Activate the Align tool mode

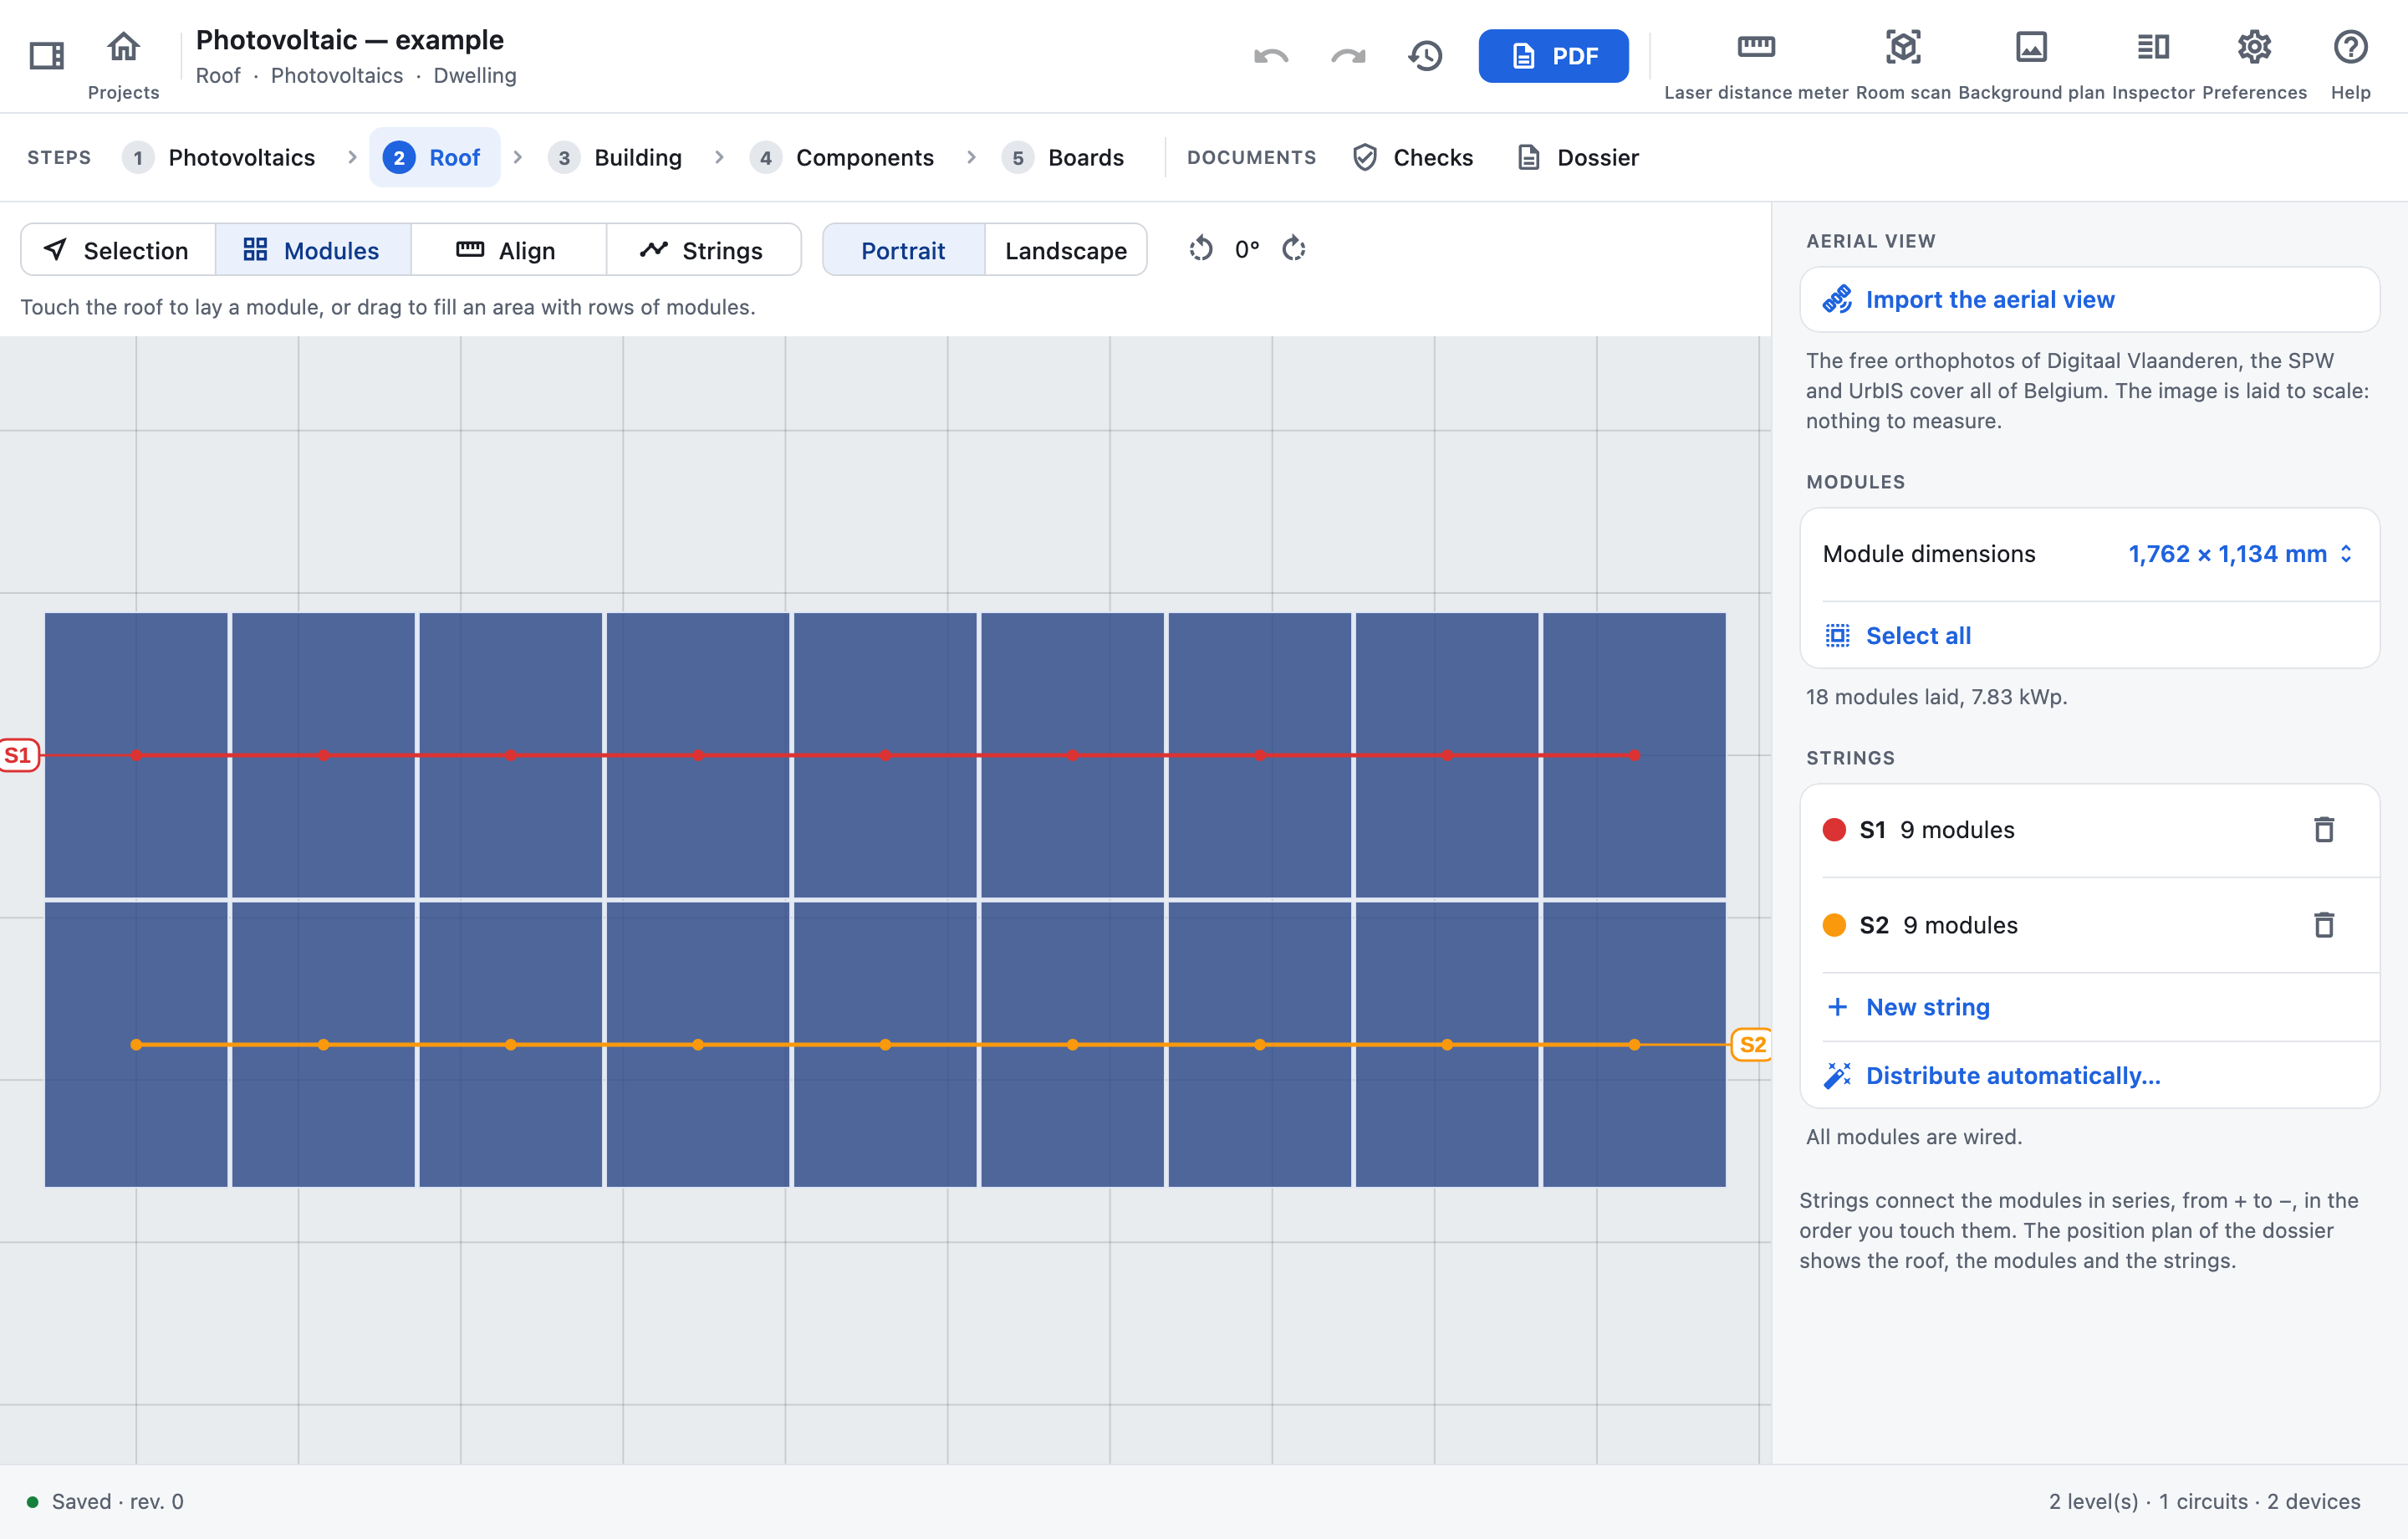(508, 249)
